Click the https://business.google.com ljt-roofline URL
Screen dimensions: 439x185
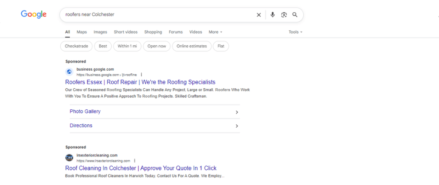coord(107,75)
